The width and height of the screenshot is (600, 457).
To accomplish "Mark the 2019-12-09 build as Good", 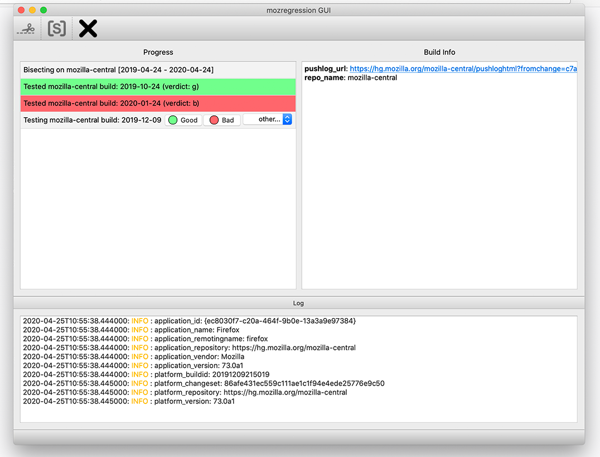I will click(183, 120).
